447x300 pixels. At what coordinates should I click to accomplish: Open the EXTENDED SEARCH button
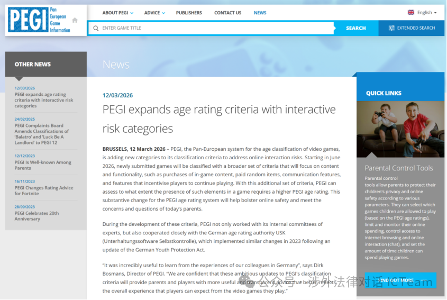pyautogui.click(x=412, y=28)
